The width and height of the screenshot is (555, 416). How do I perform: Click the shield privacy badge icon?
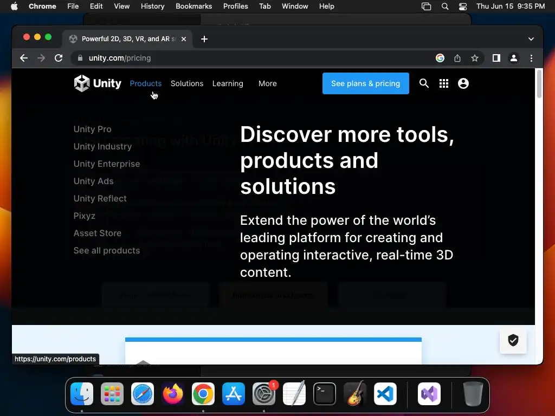click(513, 340)
